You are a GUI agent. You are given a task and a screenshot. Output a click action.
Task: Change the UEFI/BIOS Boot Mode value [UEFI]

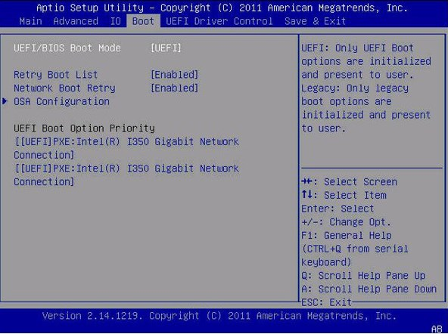(x=166, y=48)
